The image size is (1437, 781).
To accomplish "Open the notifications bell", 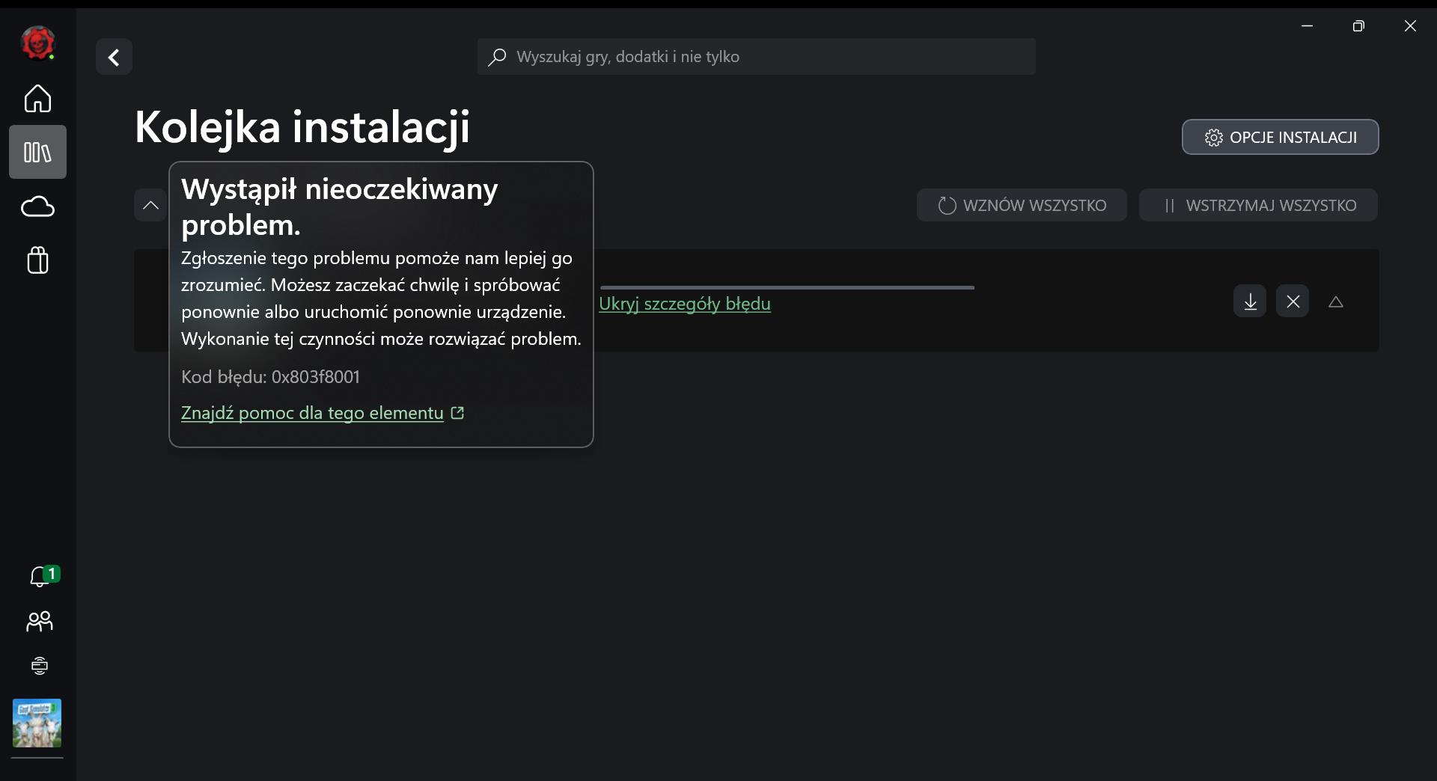I will (x=40, y=576).
